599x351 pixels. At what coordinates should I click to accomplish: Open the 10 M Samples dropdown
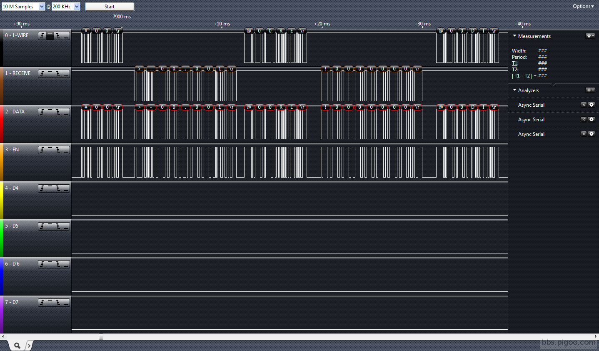[23, 7]
